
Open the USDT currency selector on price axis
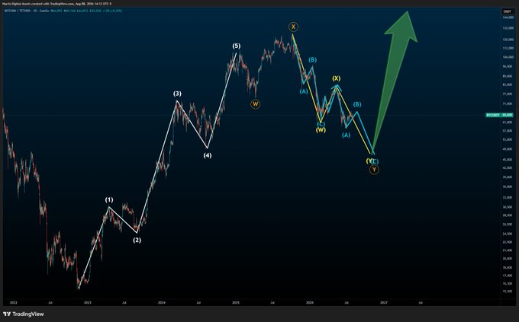[507, 11]
